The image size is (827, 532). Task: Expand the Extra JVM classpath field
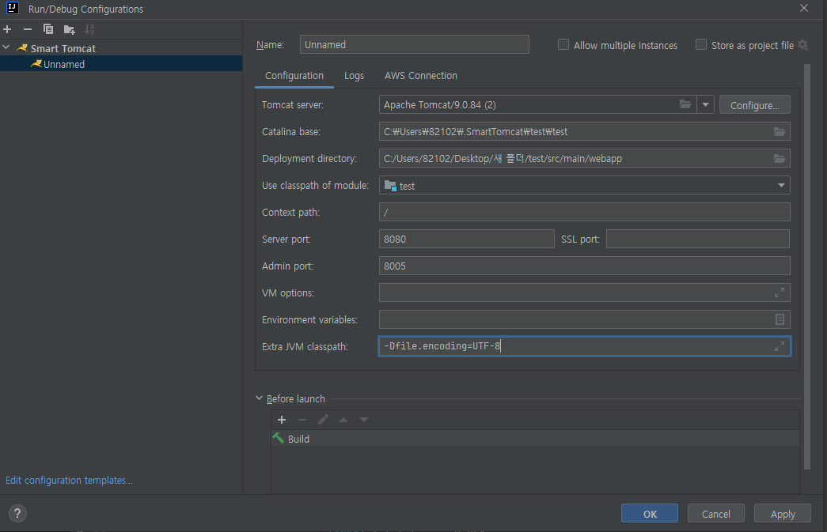pos(780,346)
